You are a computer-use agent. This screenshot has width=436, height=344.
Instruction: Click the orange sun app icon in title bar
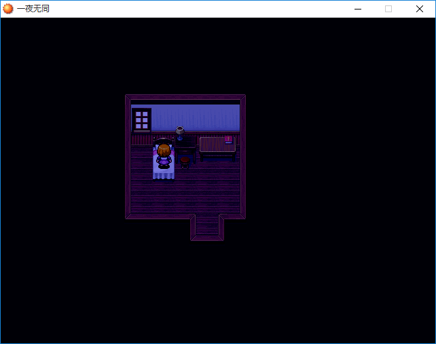click(x=7, y=9)
